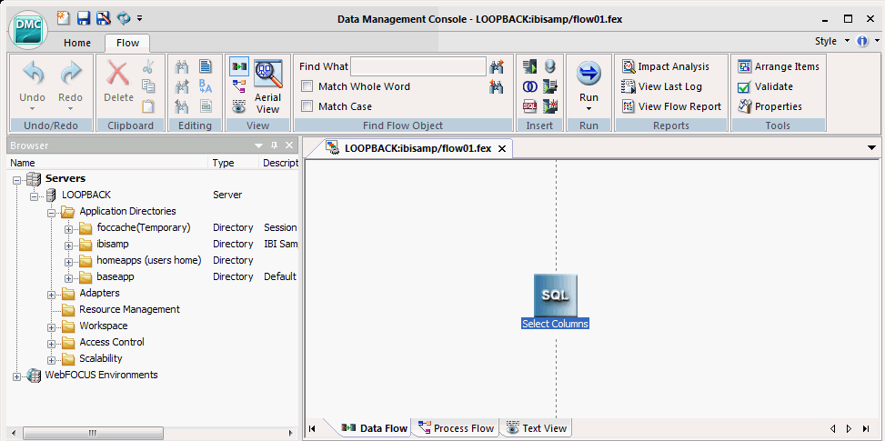
Task: Click the Refresh arrows quick access icon
Action: [124, 18]
